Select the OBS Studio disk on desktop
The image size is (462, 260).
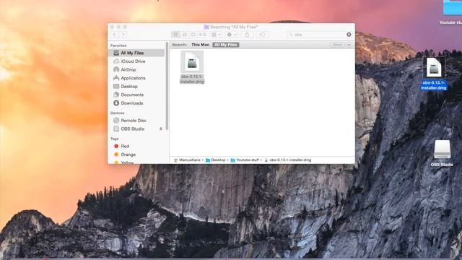(442, 154)
